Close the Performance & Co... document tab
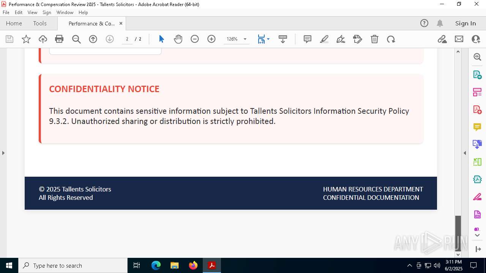 pyautogui.click(x=121, y=23)
